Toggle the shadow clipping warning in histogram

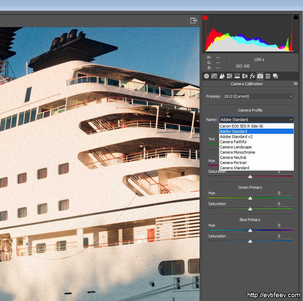click(x=205, y=17)
